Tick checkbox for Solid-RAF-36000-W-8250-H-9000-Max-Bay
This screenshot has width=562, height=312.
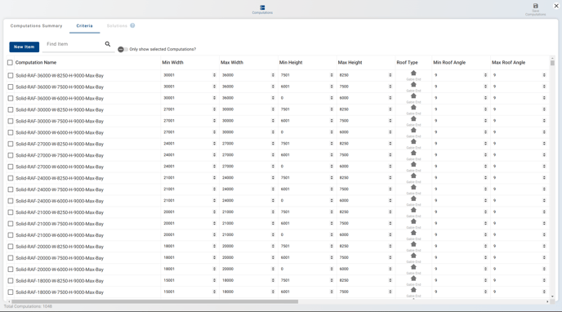[11, 76]
